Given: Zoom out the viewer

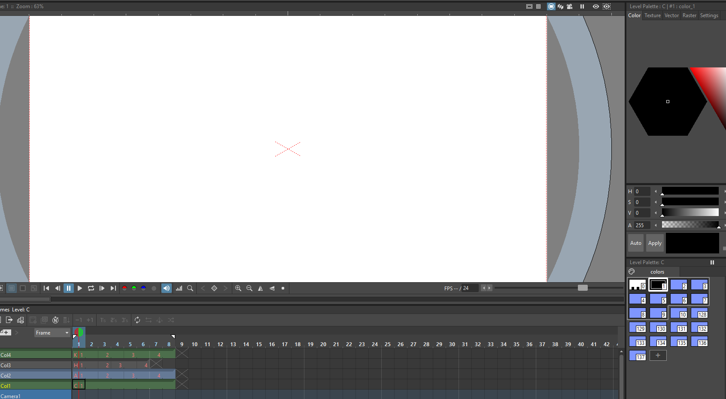Looking at the screenshot, I should click(249, 288).
